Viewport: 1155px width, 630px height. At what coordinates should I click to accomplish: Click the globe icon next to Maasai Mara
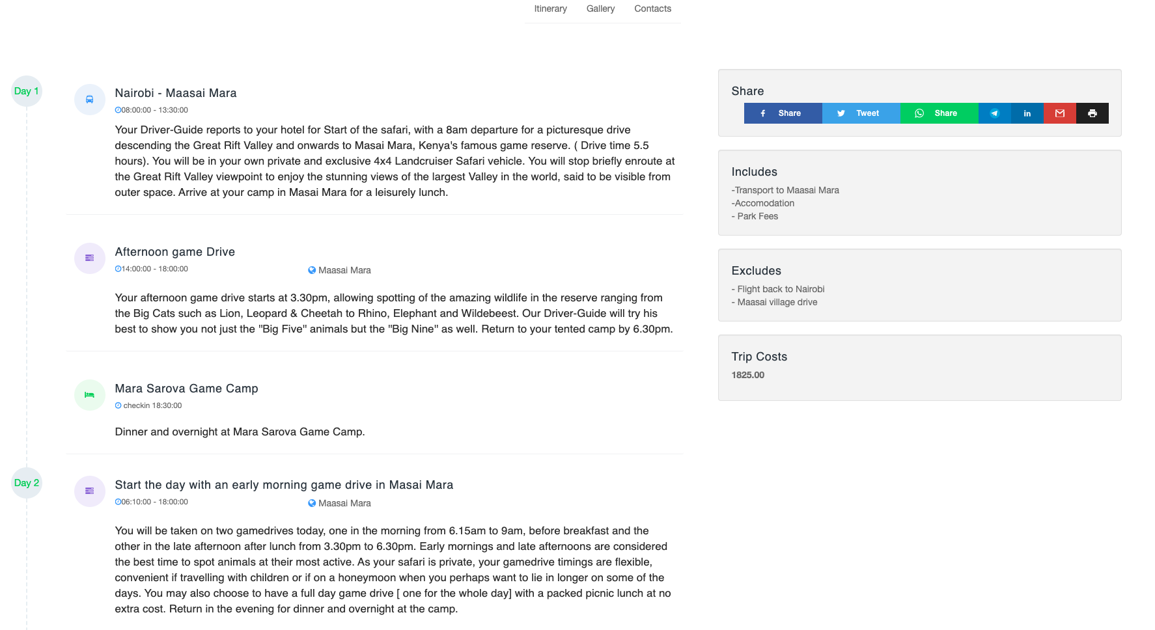312,269
